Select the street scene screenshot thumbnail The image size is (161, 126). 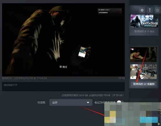pos(144,72)
